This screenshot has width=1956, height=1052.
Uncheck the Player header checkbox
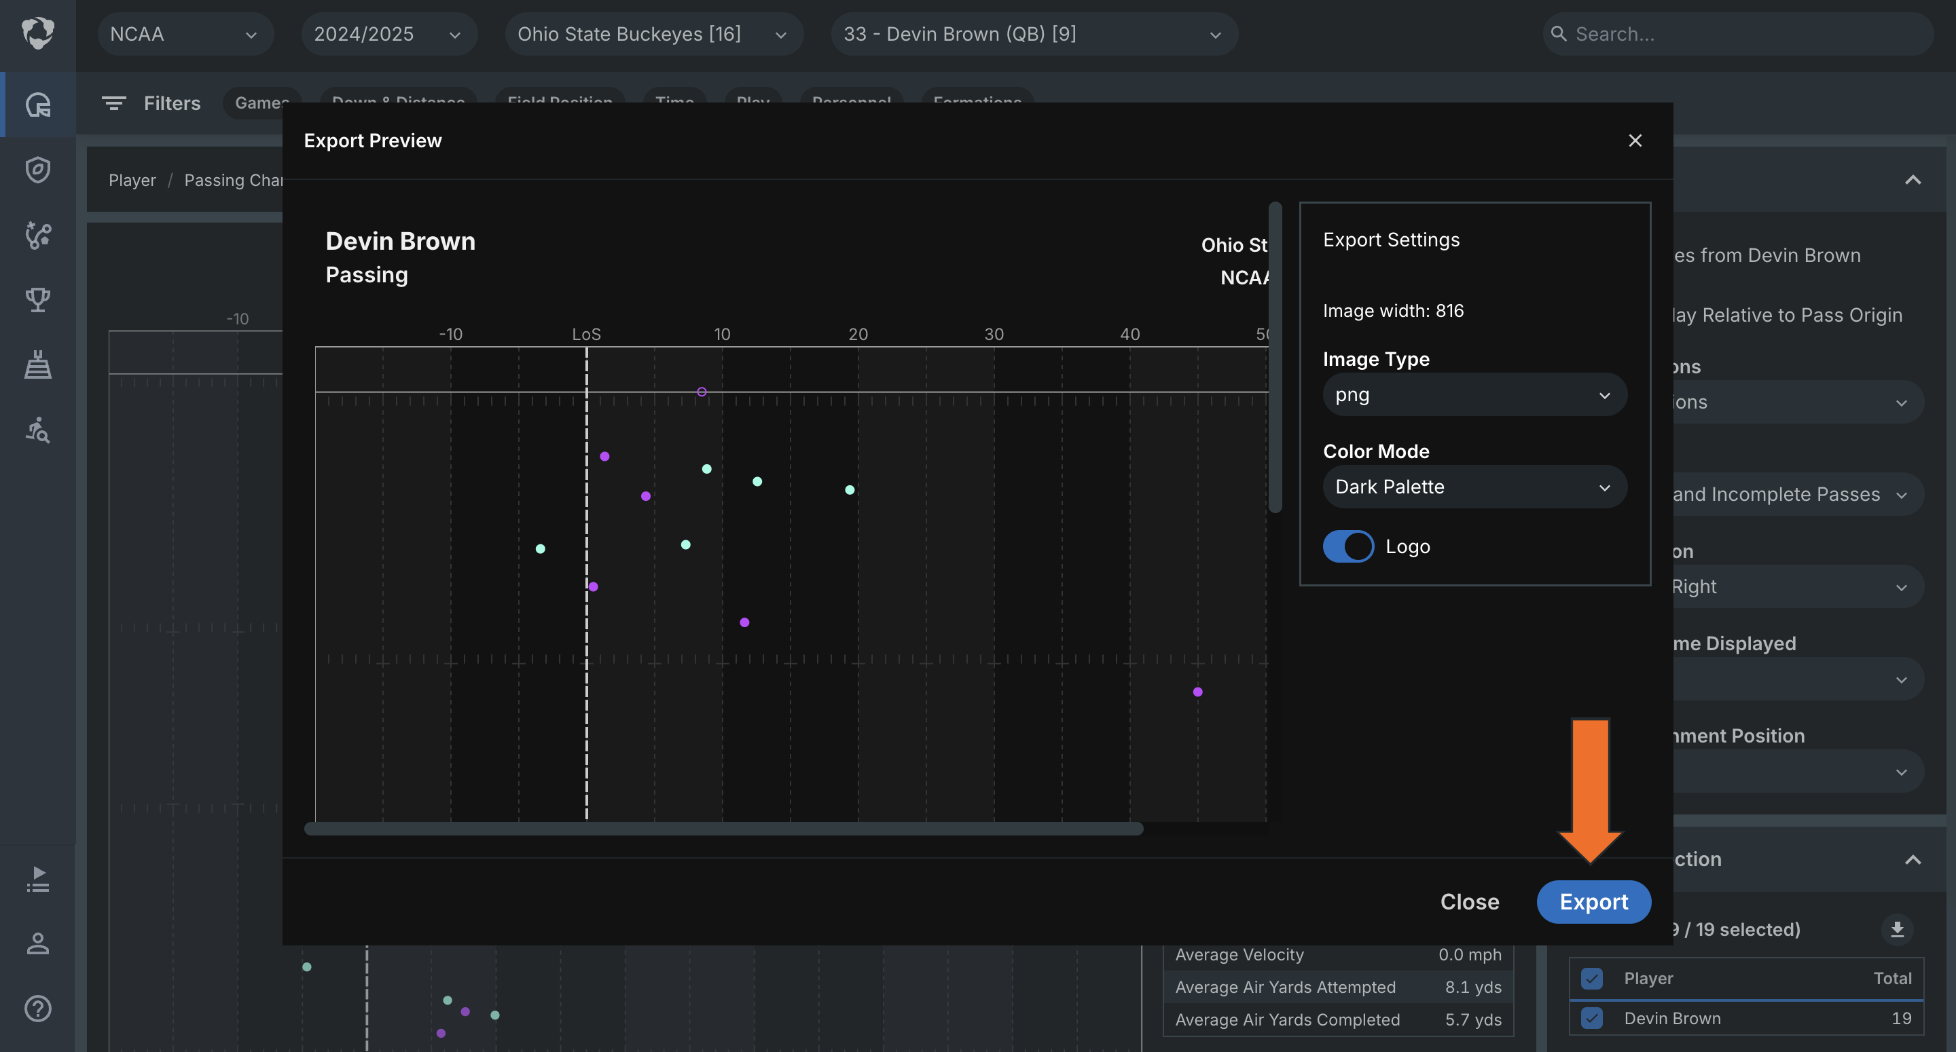click(x=1591, y=979)
